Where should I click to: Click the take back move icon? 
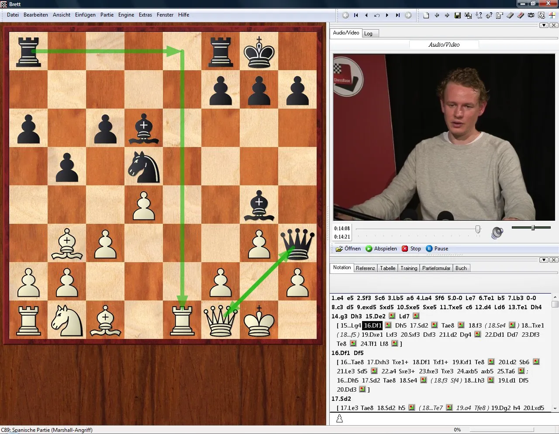(x=377, y=15)
